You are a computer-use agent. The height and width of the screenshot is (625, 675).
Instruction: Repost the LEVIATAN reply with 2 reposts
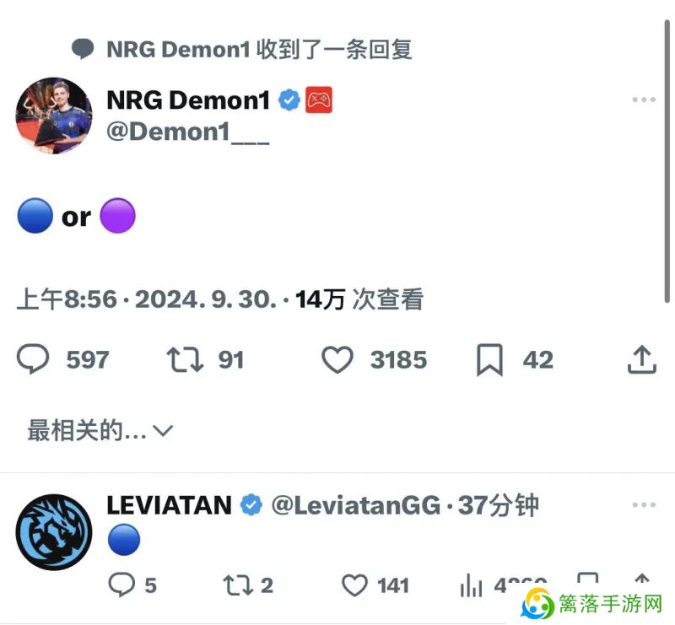(x=238, y=585)
